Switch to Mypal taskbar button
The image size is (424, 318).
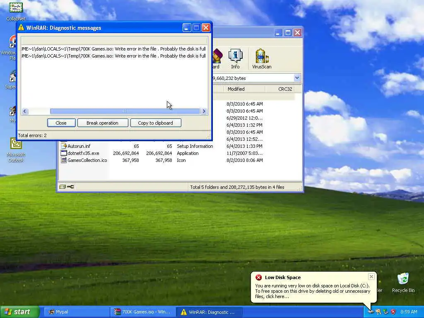tap(76, 312)
